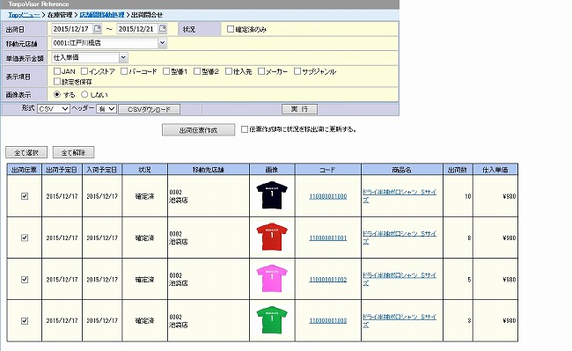Enable the JAN display item checkbox
Screen dimensions: 572x351
click(57, 71)
